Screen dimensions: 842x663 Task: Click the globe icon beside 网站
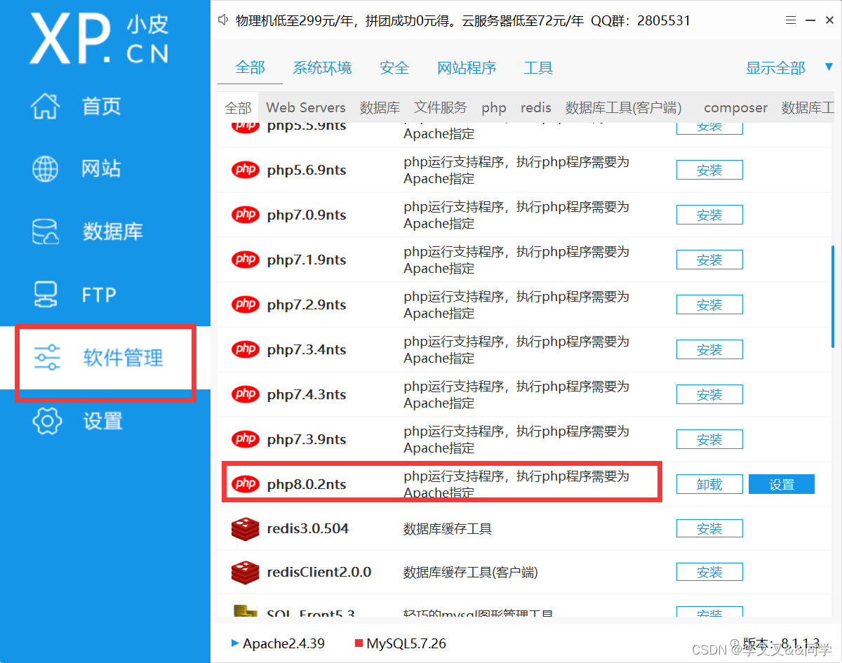click(x=46, y=168)
